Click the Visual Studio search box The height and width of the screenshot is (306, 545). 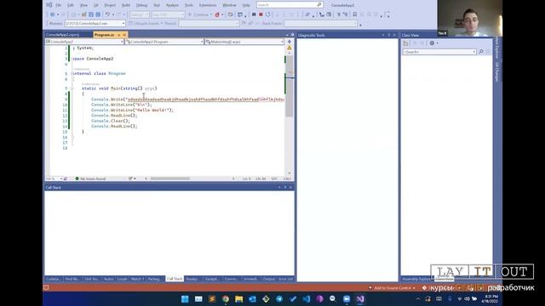coord(290,5)
